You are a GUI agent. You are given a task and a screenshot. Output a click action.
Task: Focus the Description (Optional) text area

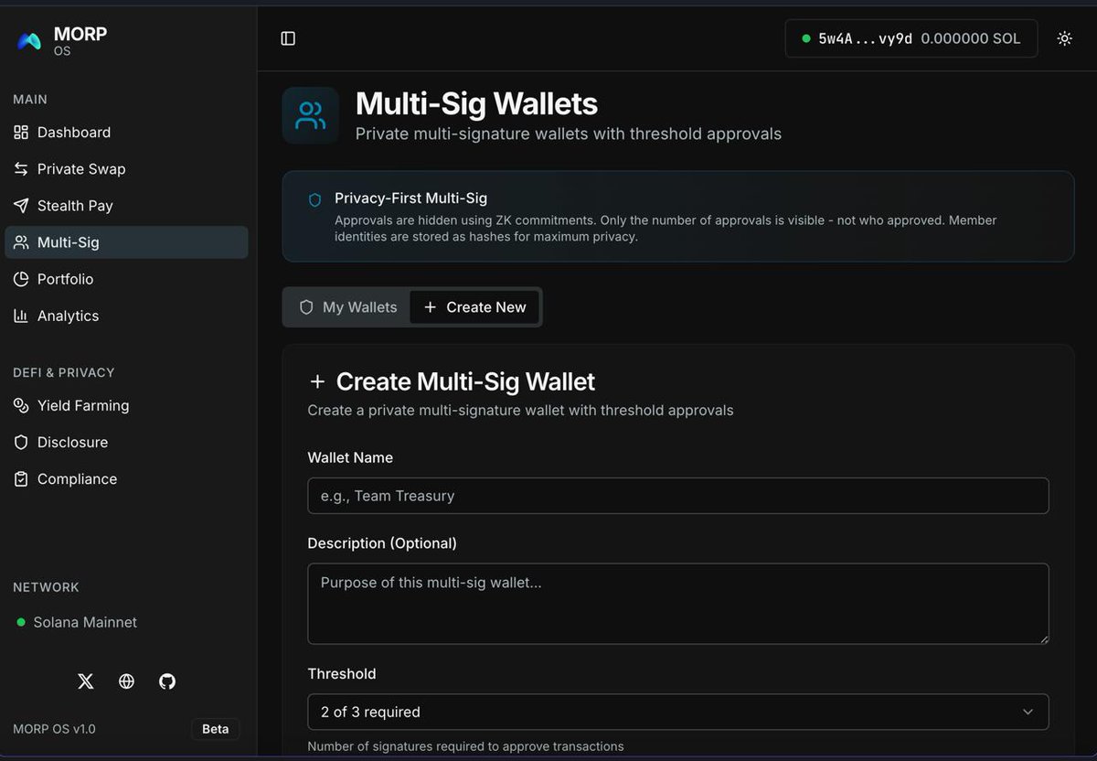click(x=678, y=604)
